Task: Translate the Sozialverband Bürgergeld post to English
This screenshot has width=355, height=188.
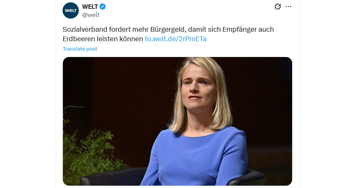Action: (80, 49)
